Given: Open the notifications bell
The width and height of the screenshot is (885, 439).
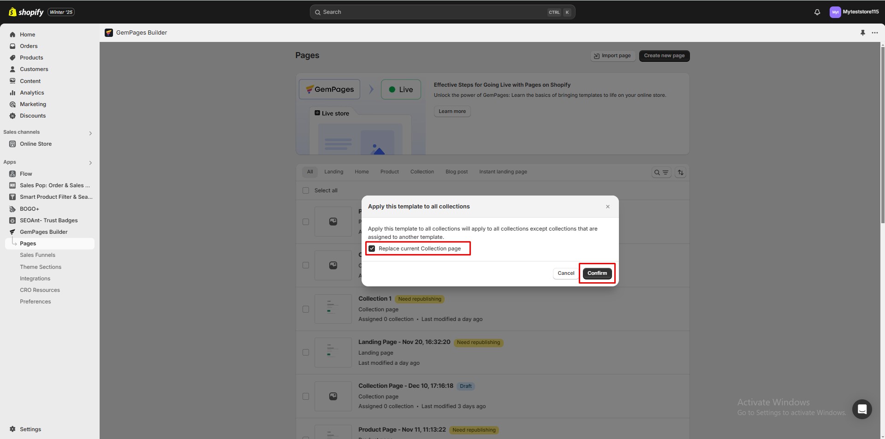Looking at the screenshot, I should pyautogui.click(x=817, y=12).
